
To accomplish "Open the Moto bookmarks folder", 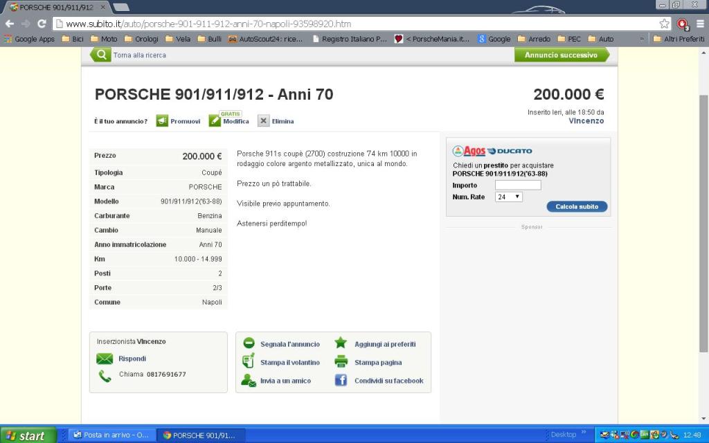I will tap(104, 39).
